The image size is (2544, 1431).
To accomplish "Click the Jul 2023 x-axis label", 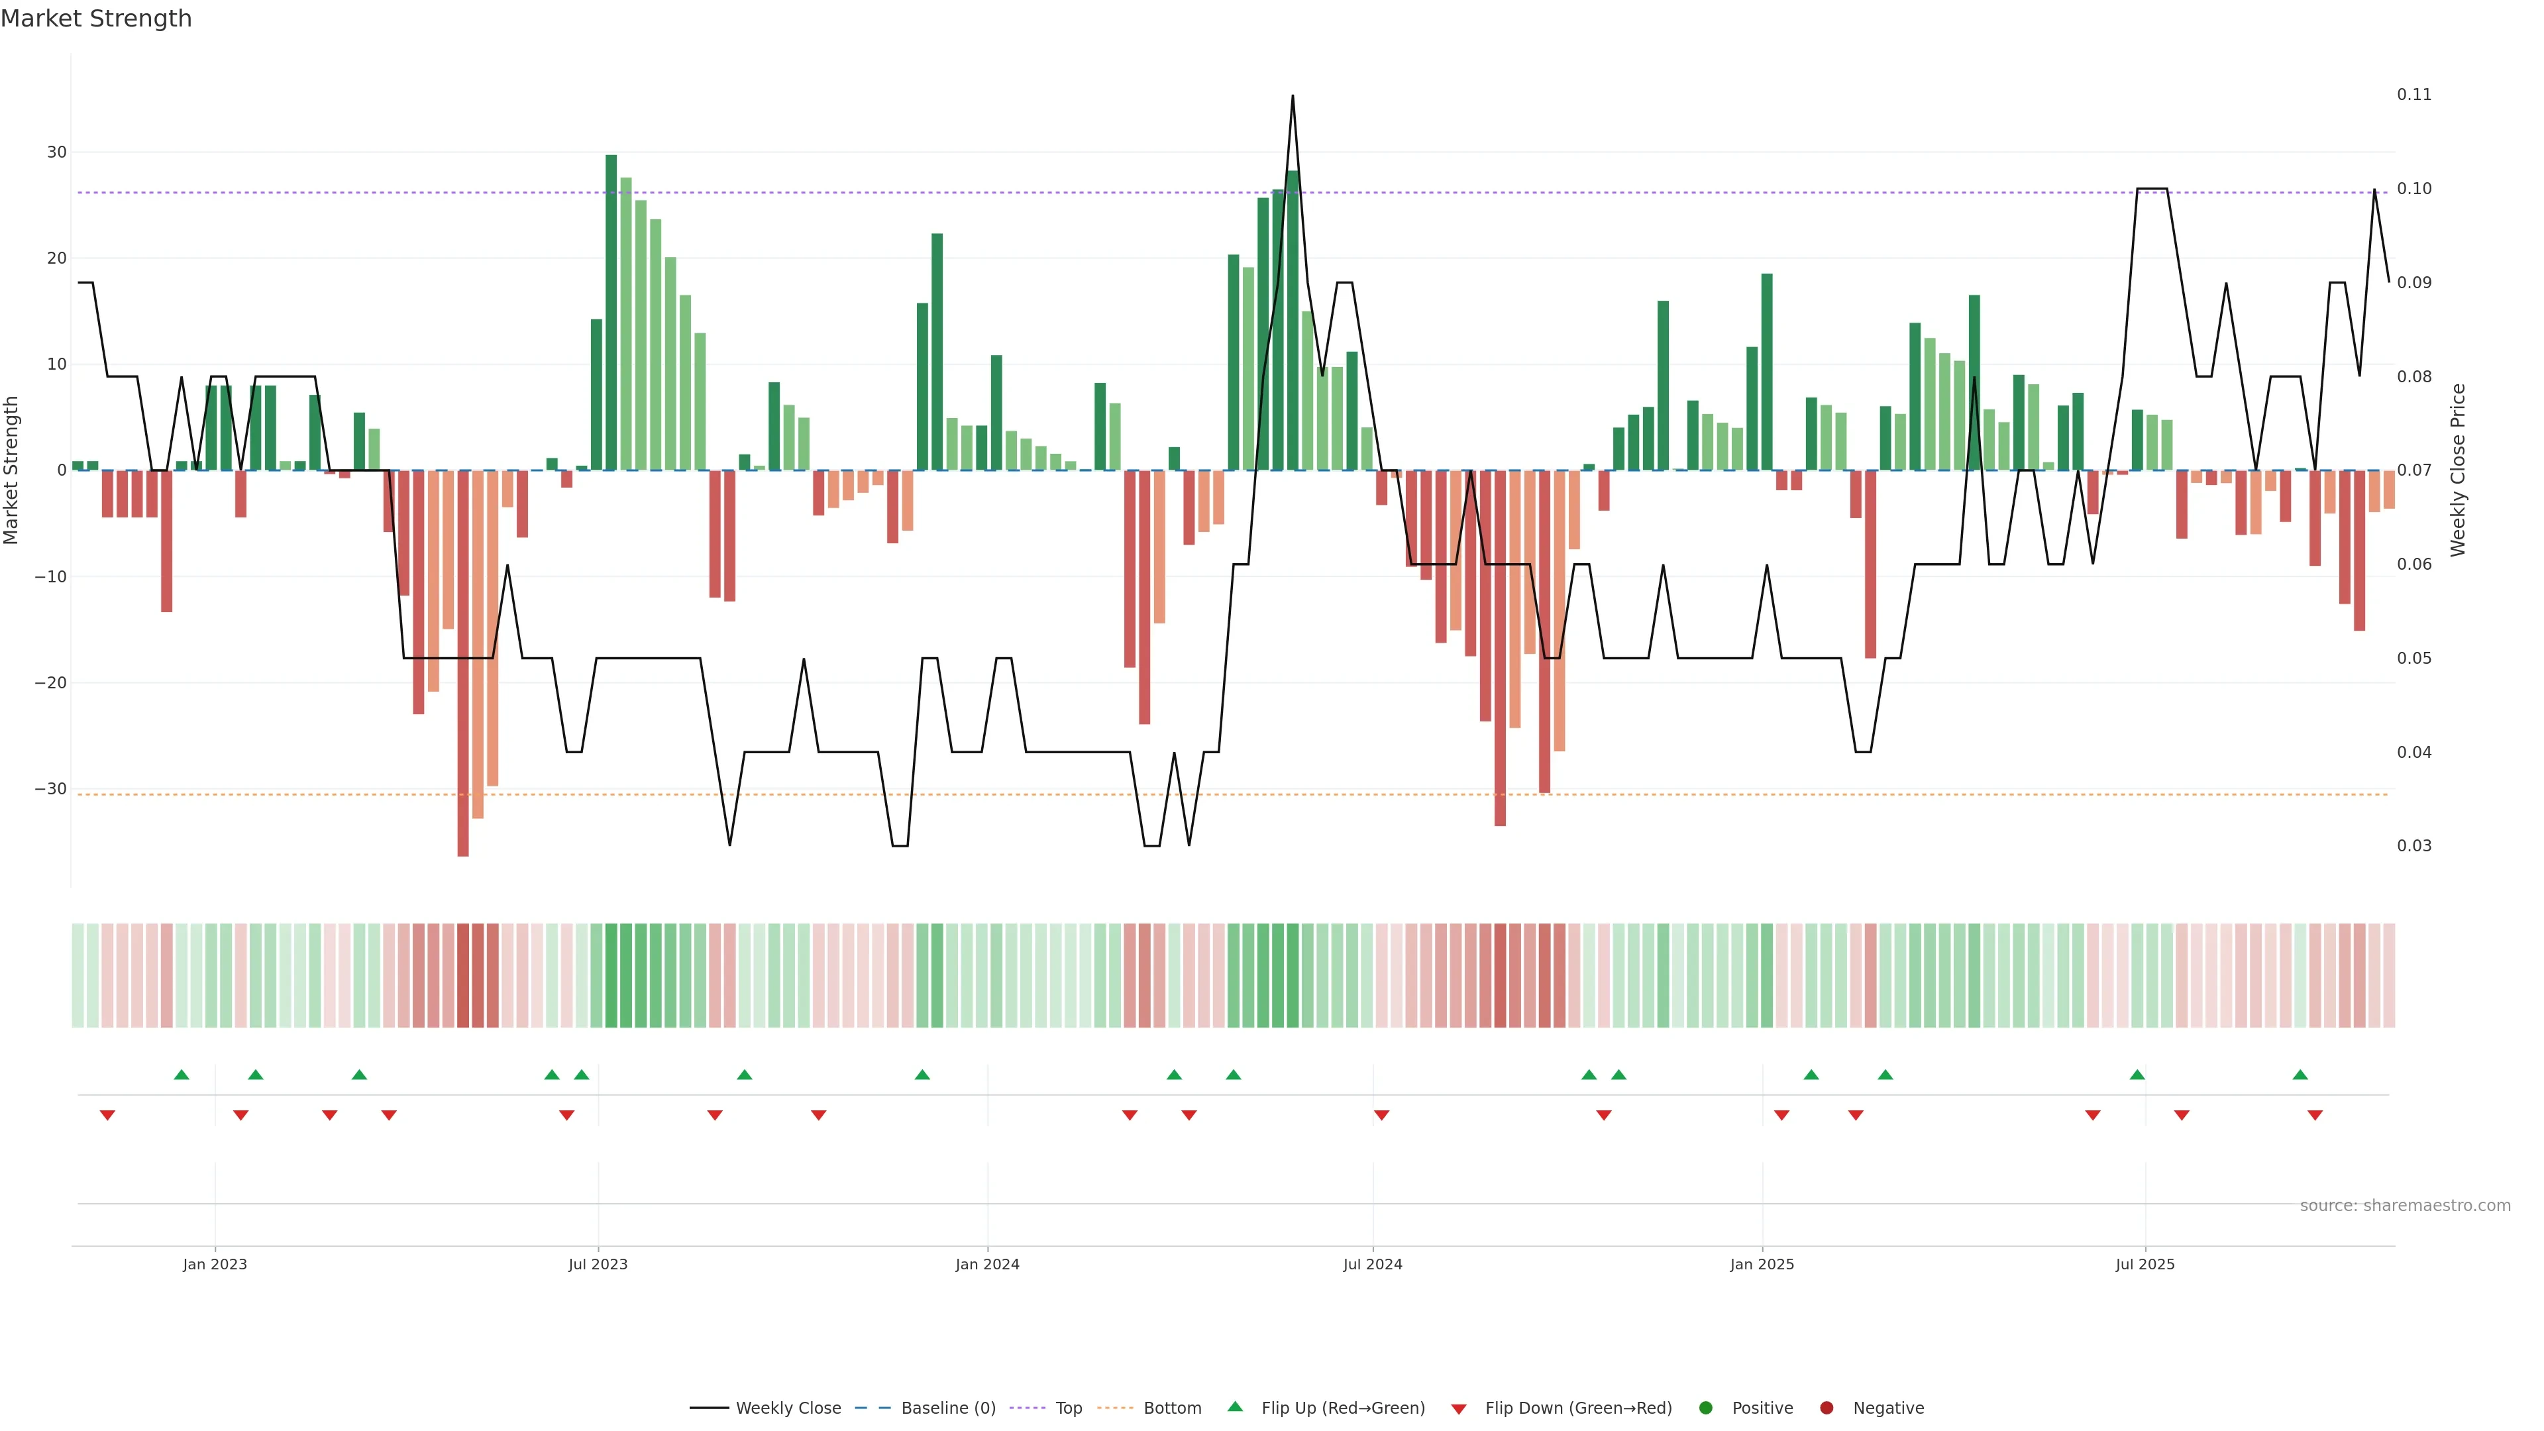I will click(598, 1264).
